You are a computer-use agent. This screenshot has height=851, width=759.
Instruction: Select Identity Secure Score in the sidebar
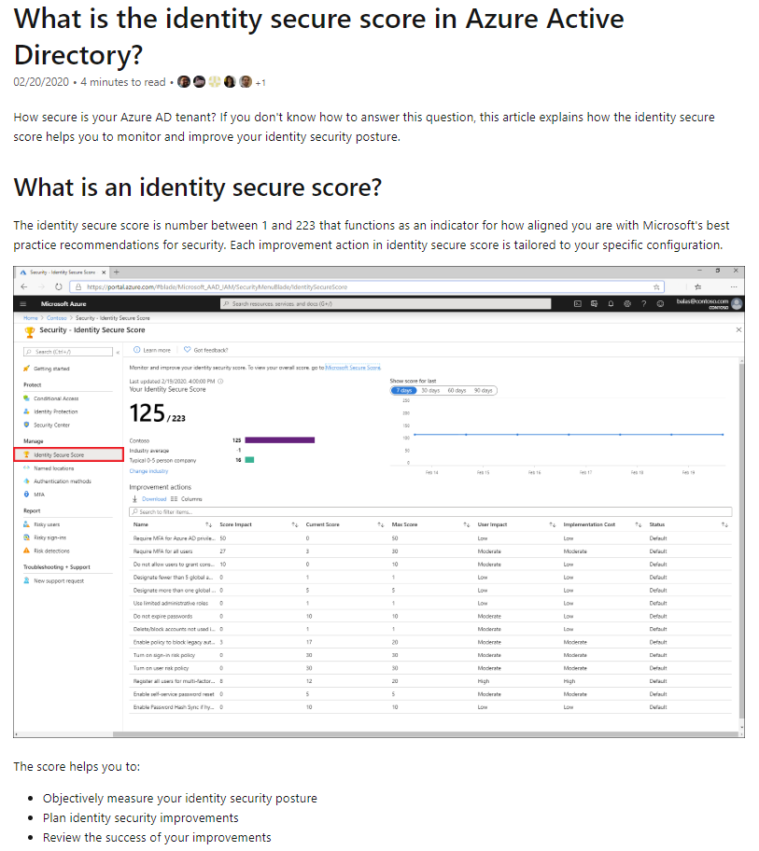point(59,454)
